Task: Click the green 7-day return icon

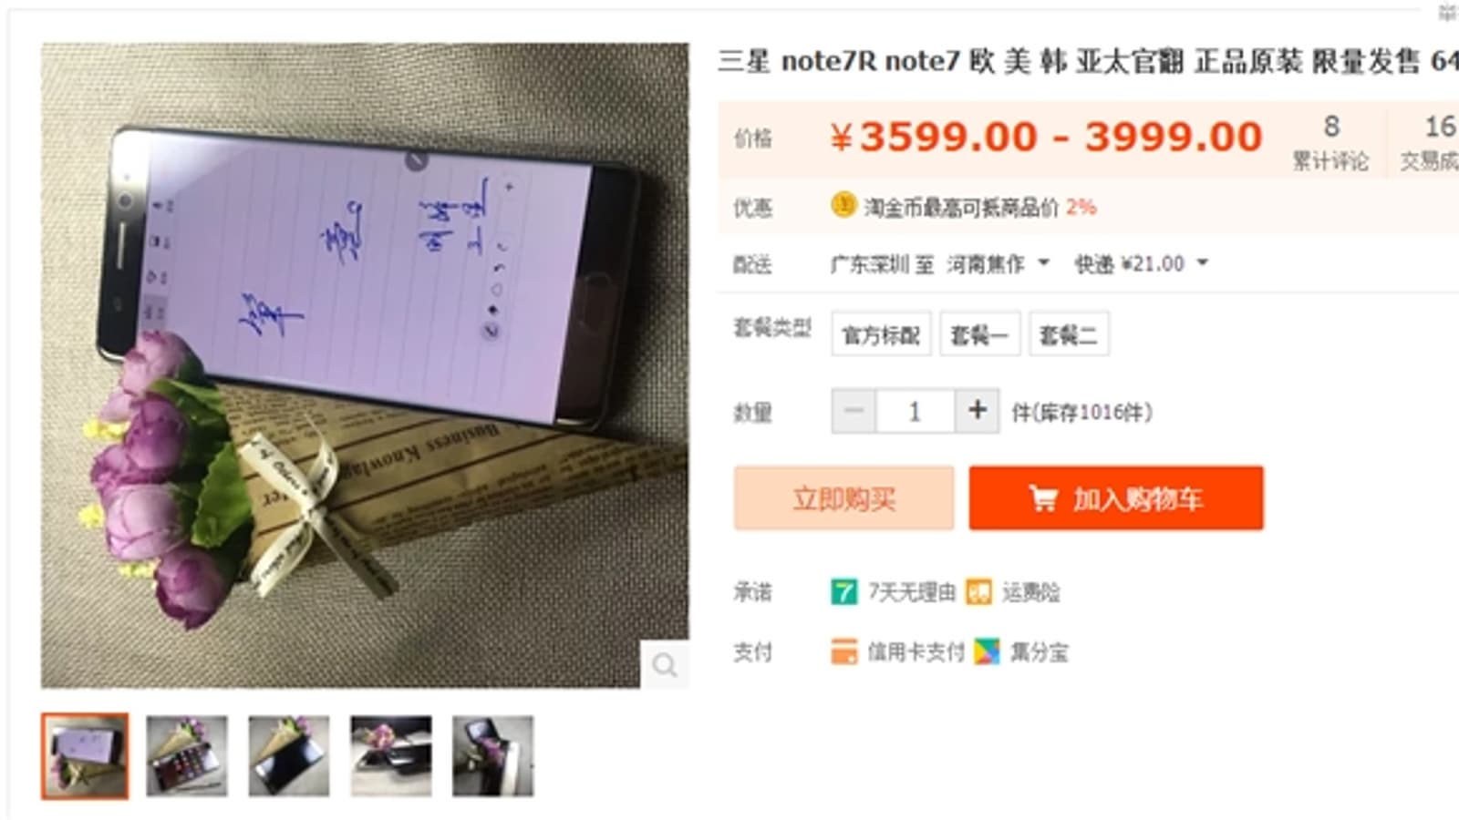Action: click(x=844, y=592)
